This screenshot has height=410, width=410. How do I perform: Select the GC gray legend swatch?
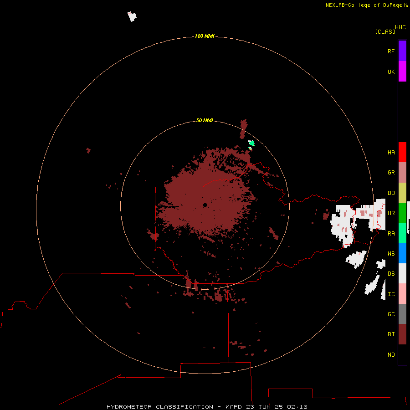click(402, 314)
